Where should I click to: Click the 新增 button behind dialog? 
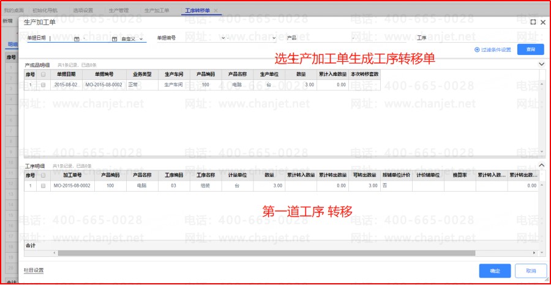[8, 21]
